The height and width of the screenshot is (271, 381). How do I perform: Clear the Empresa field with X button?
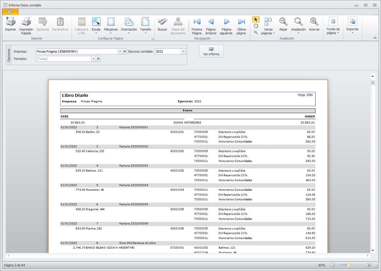pyautogui.click(x=125, y=51)
